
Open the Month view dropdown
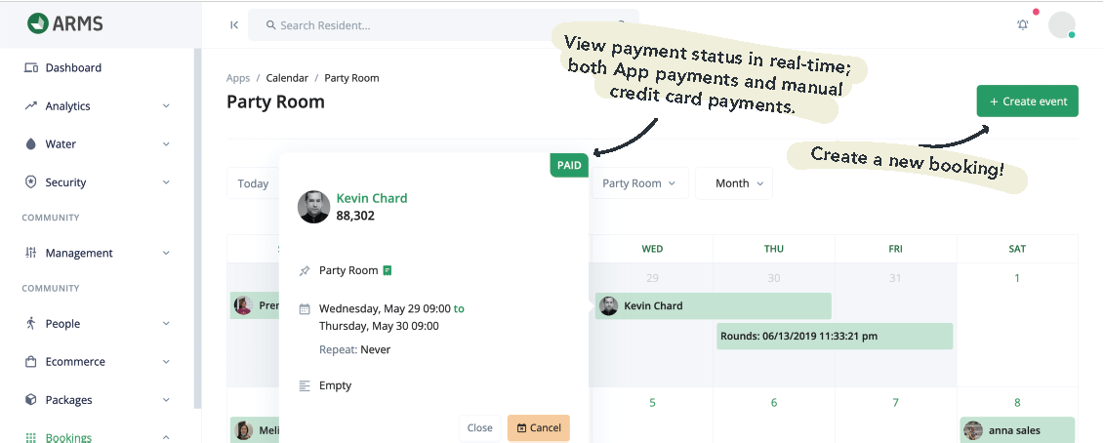[x=734, y=183]
